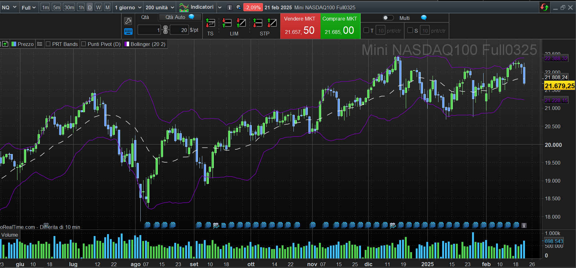Viewport: 576px width, 268px height.
Task: Click the indicator list icon beside Prezzo
Action: 40,44
